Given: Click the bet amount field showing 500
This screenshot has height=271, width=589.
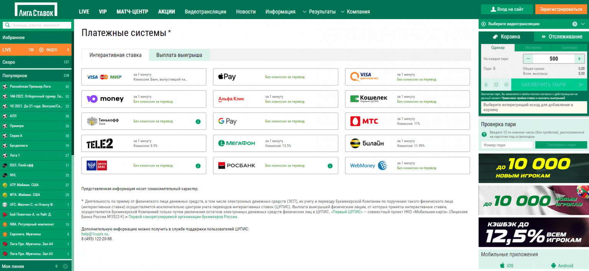Looking at the screenshot, I should [x=554, y=59].
